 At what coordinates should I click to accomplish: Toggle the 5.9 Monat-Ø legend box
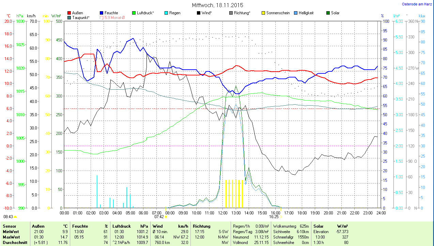point(102,17)
